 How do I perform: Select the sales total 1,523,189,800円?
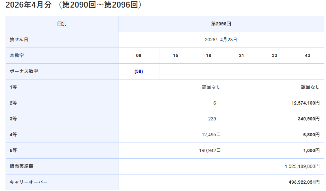[x=302, y=166]
